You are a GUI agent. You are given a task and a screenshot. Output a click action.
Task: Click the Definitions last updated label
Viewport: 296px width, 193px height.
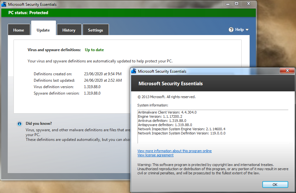(54, 80)
